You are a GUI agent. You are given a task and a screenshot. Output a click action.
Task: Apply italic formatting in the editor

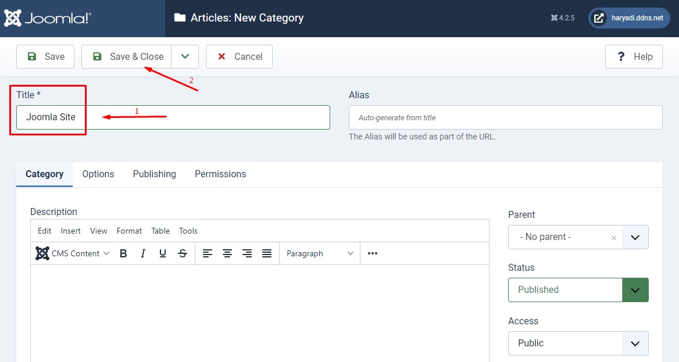pyautogui.click(x=143, y=253)
